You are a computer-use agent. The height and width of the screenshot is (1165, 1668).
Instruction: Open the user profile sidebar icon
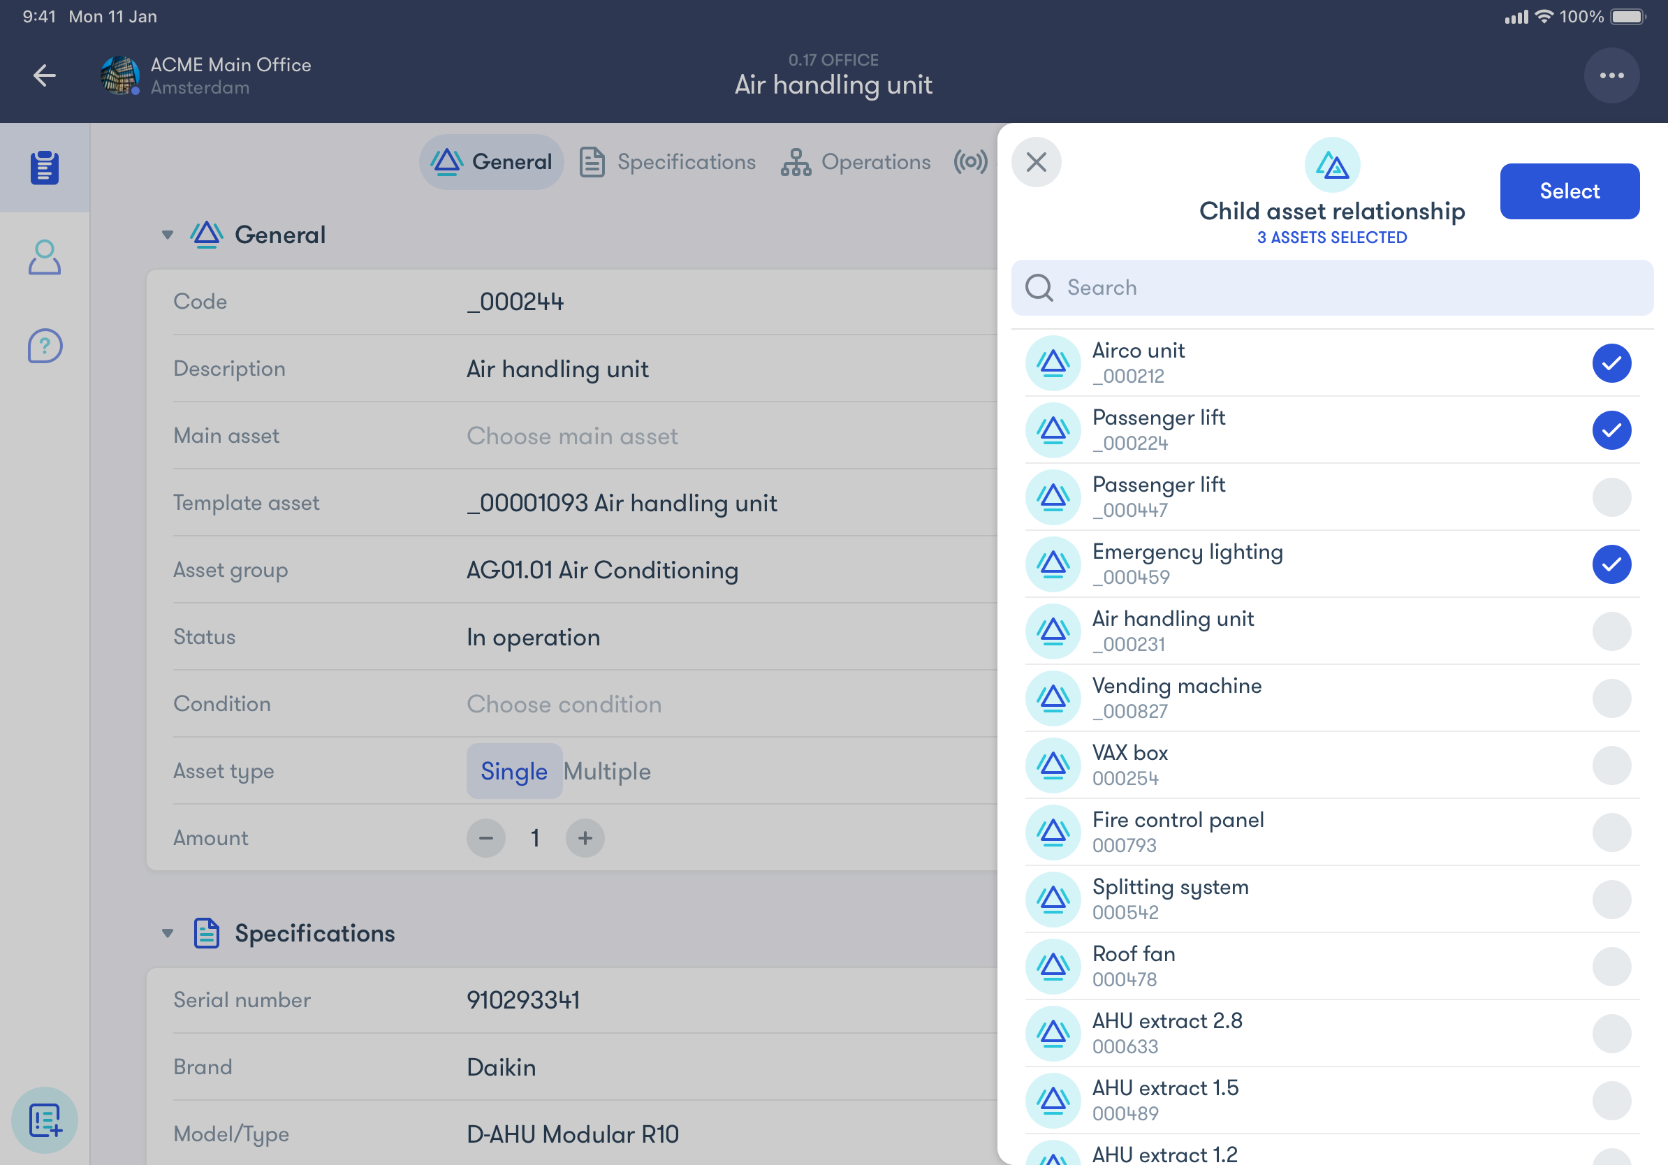[x=44, y=257]
